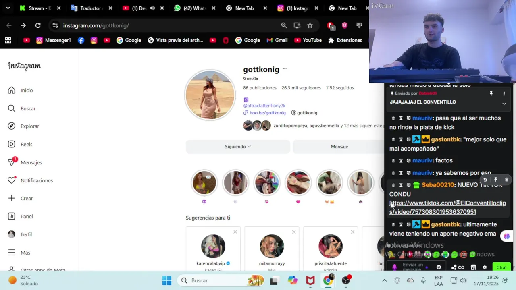The width and height of the screenshot is (516, 290).
Task: Open the second story highlight
Action: coord(235,182)
